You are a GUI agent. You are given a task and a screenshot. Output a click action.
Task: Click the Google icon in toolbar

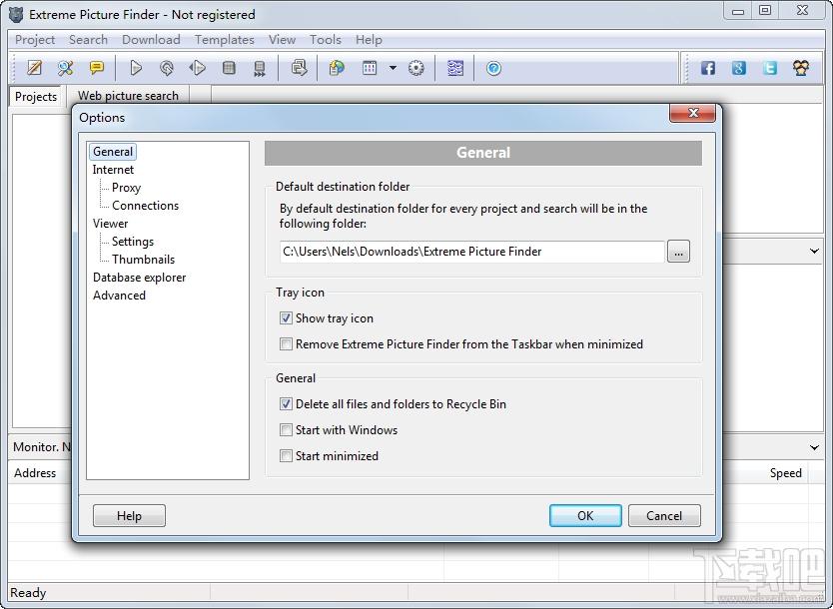[x=739, y=68]
